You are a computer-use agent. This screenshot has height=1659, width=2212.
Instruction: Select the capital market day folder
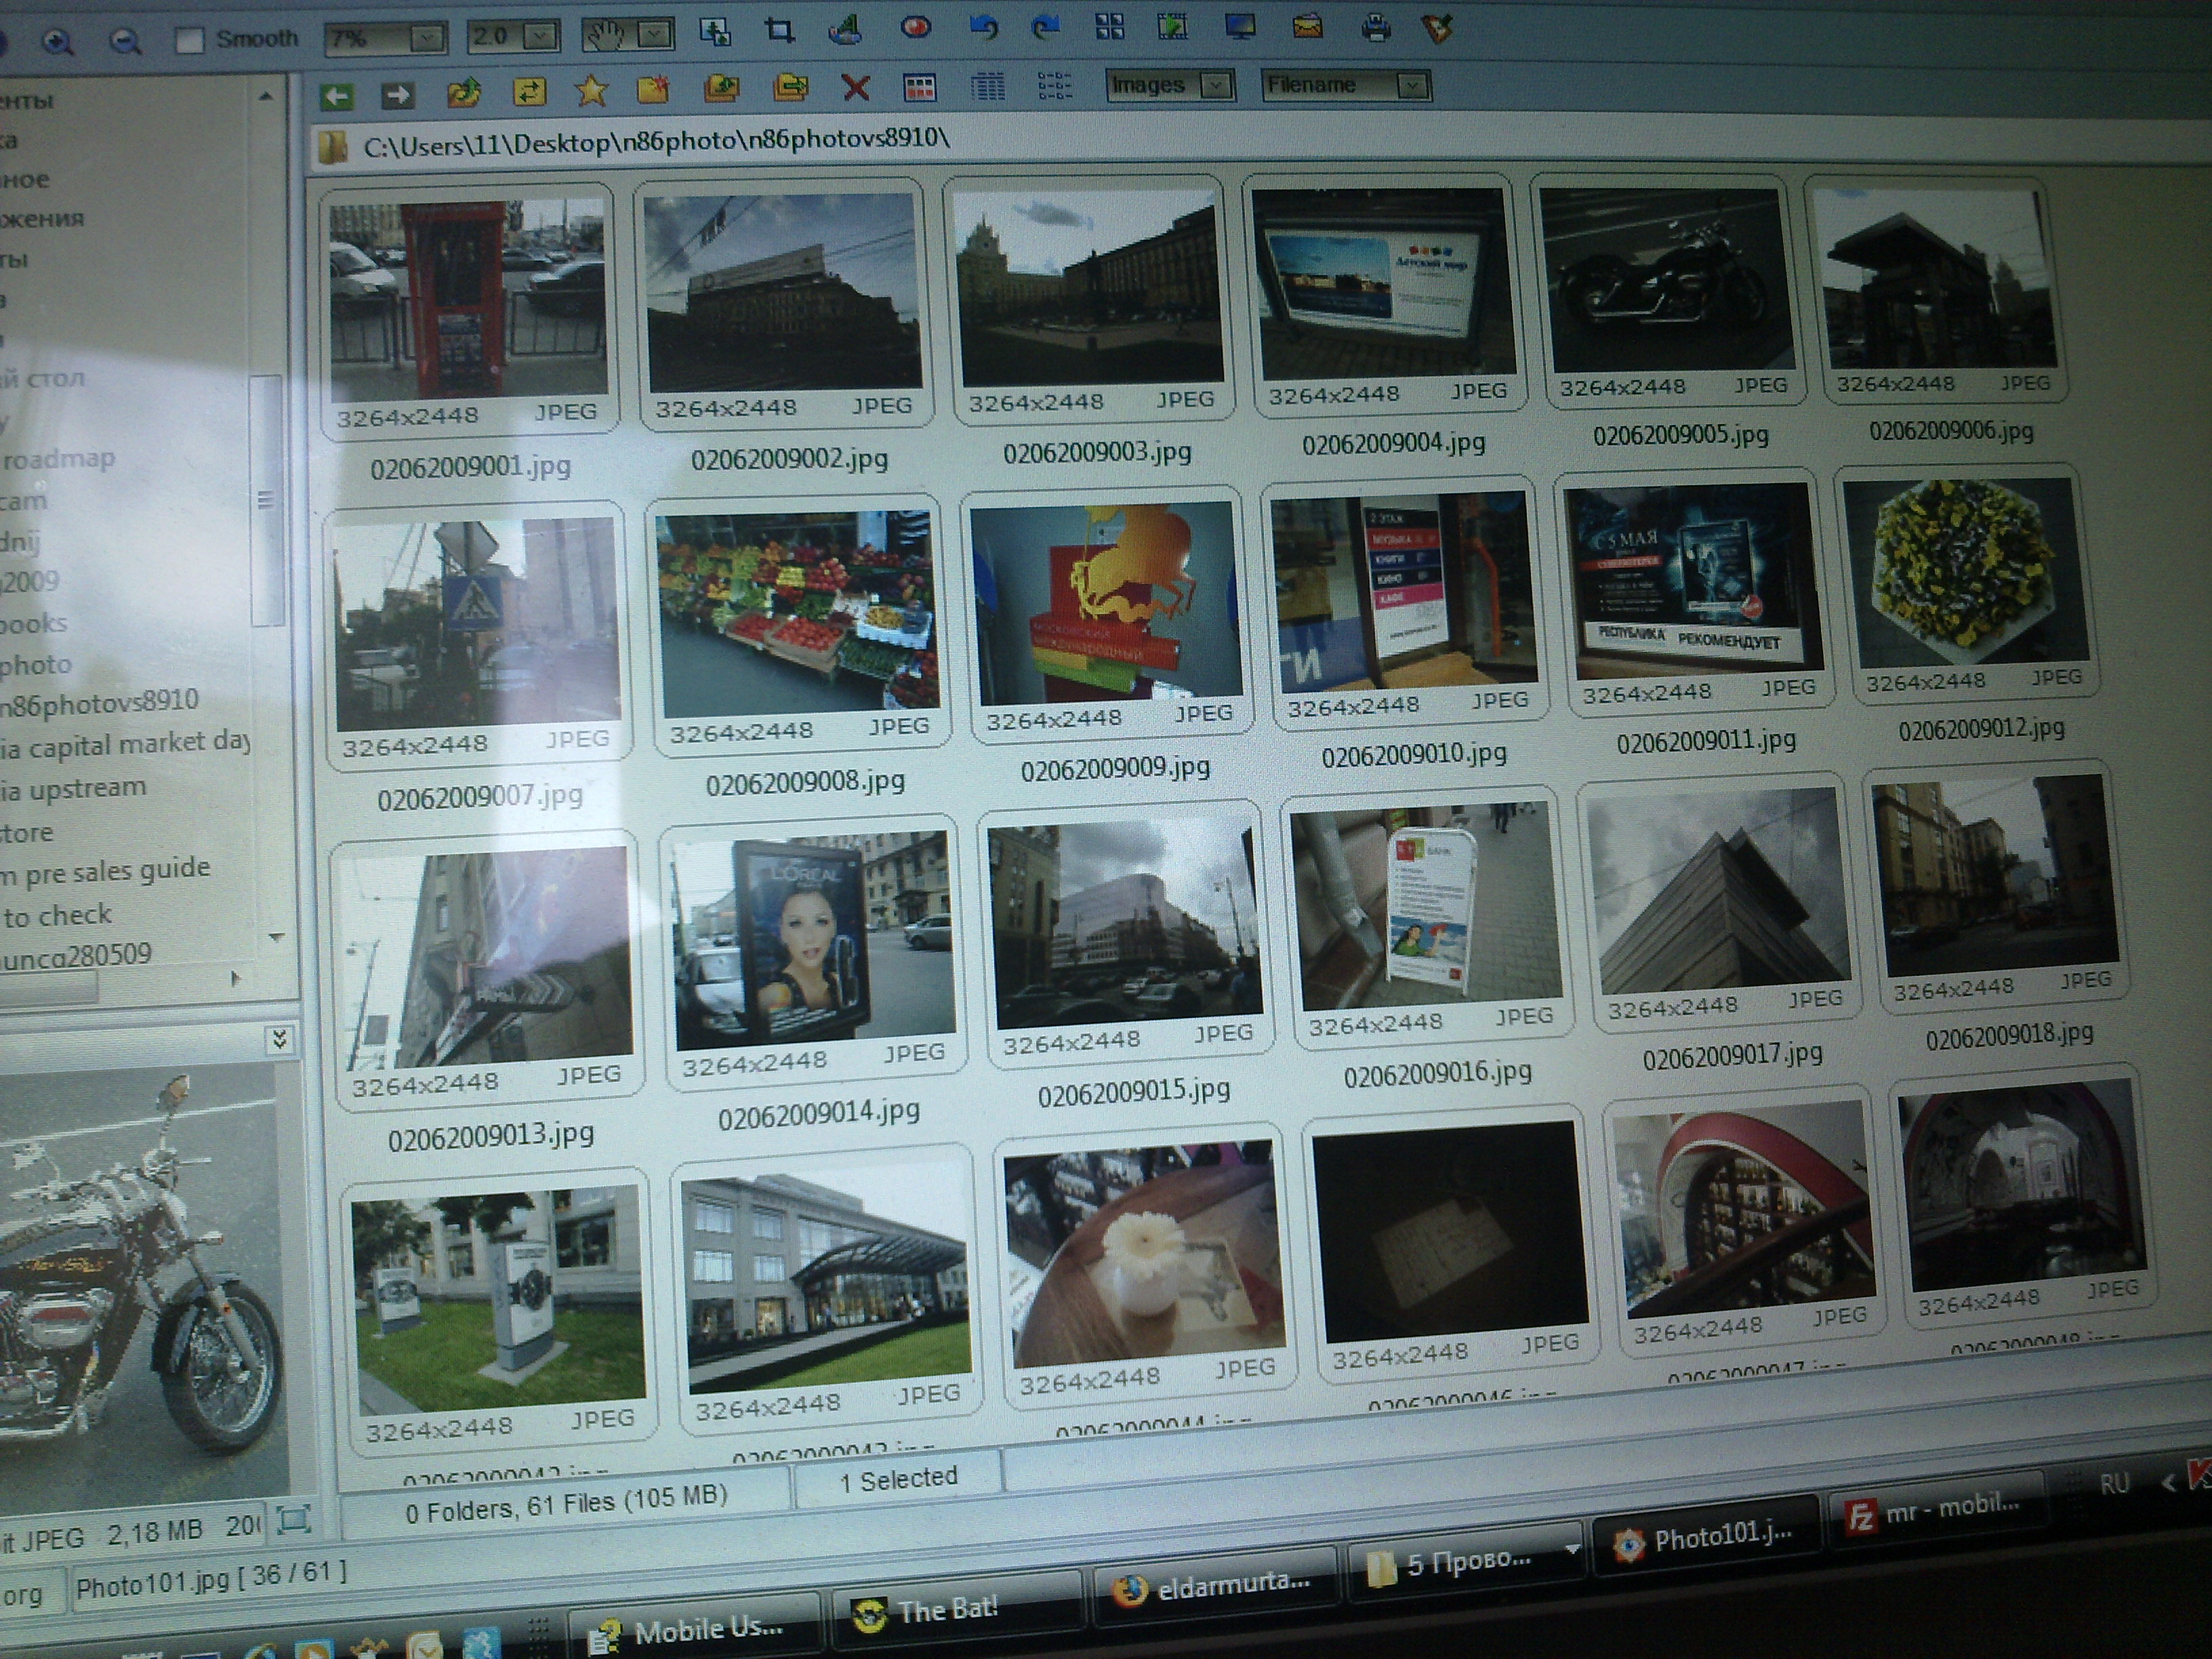click(x=125, y=744)
